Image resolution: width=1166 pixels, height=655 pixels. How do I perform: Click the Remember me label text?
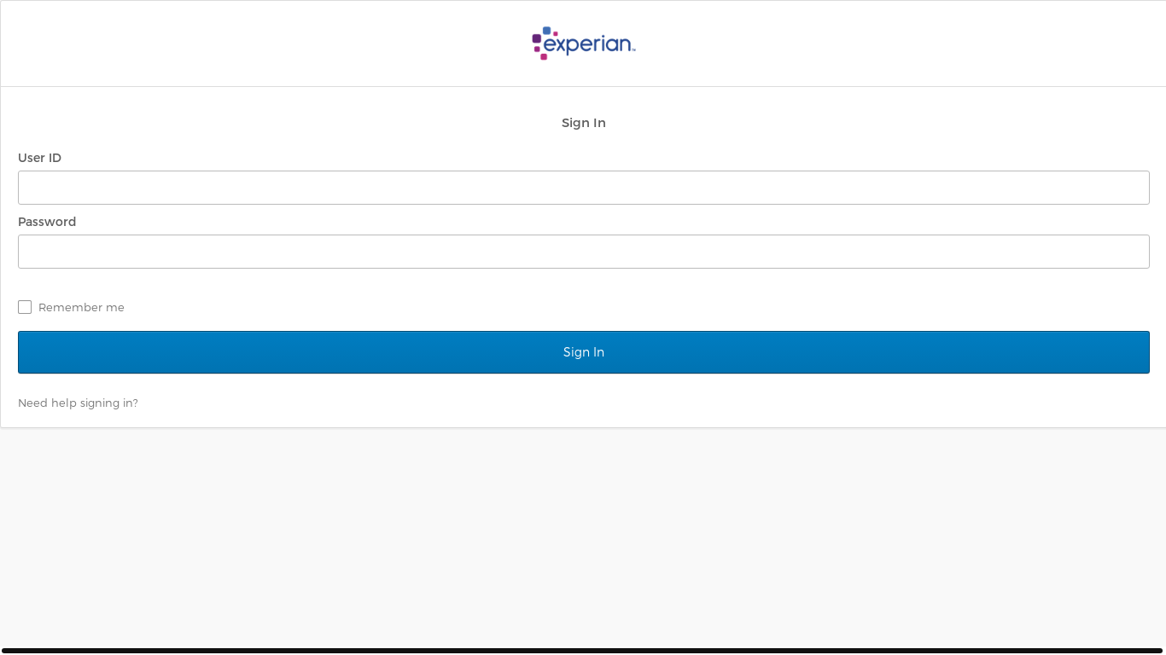[x=81, y=307]
